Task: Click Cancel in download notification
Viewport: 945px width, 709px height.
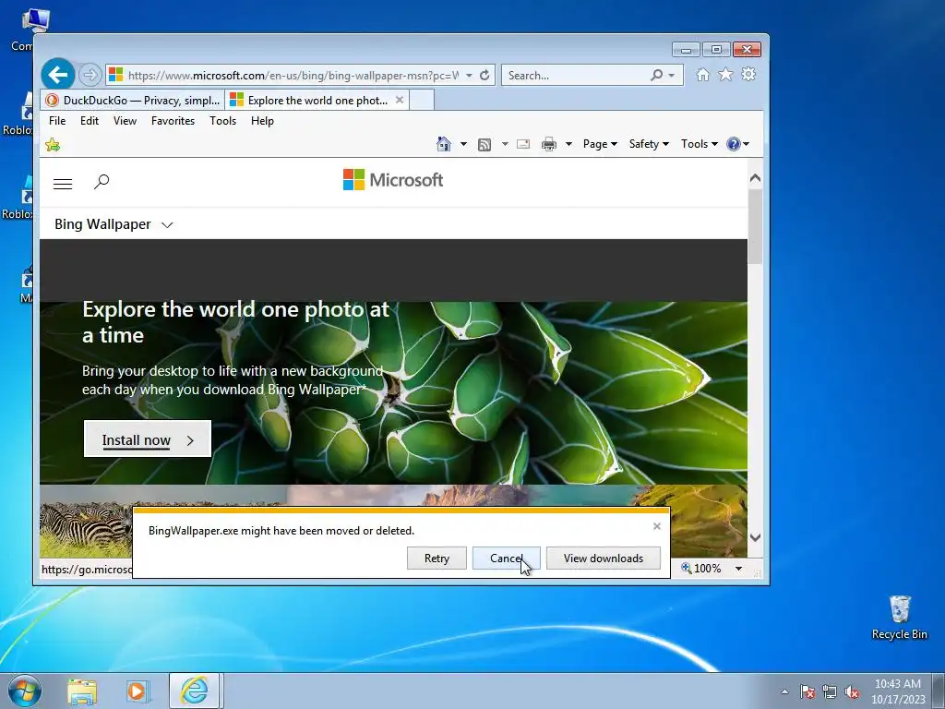Action: click(507, 559)
